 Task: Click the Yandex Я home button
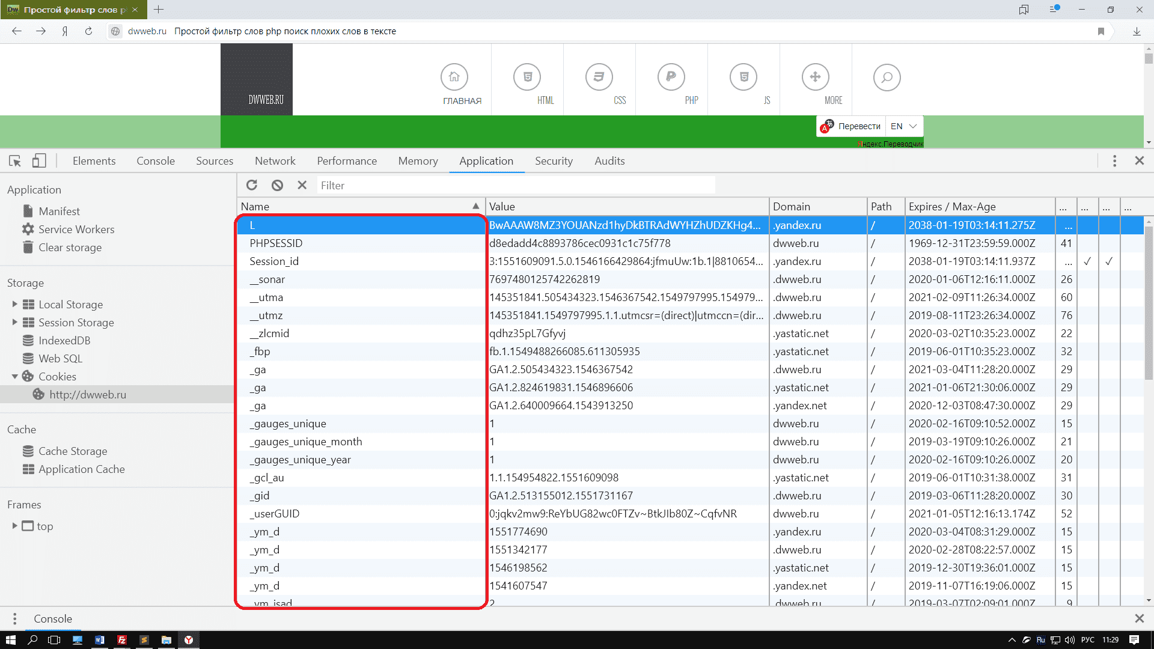point(65,31)
